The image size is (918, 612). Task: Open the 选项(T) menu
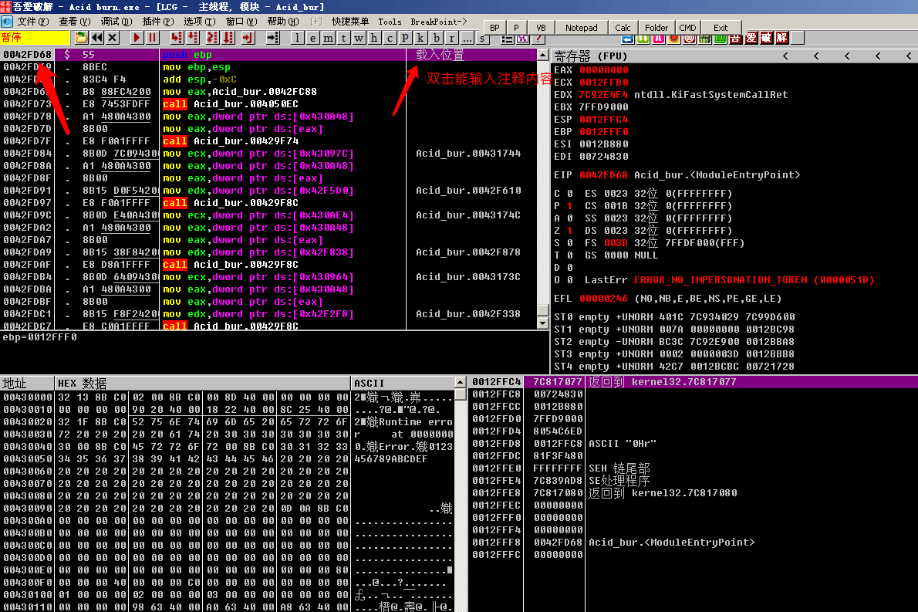click(x=200, y=22)
